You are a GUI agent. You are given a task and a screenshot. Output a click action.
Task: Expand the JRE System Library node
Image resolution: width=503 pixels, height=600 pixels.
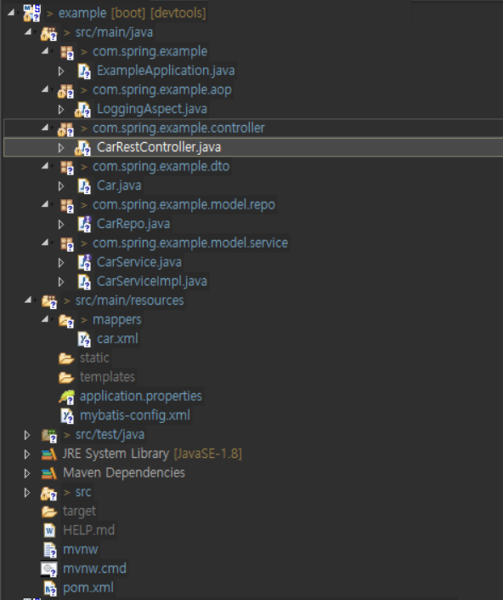tap(27, 454)
